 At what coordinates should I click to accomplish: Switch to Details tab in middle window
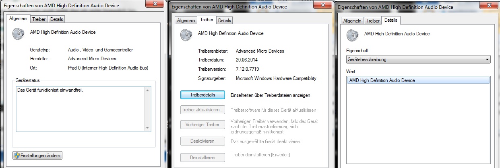tap(224, 20)
